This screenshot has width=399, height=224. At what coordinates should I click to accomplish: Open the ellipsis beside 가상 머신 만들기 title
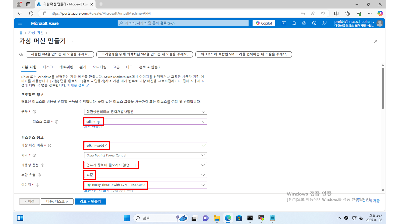[74, 41]
